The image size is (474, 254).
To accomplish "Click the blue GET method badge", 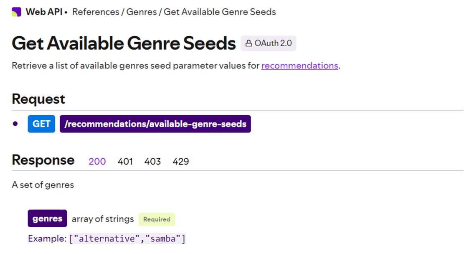I will pos(41,124).
